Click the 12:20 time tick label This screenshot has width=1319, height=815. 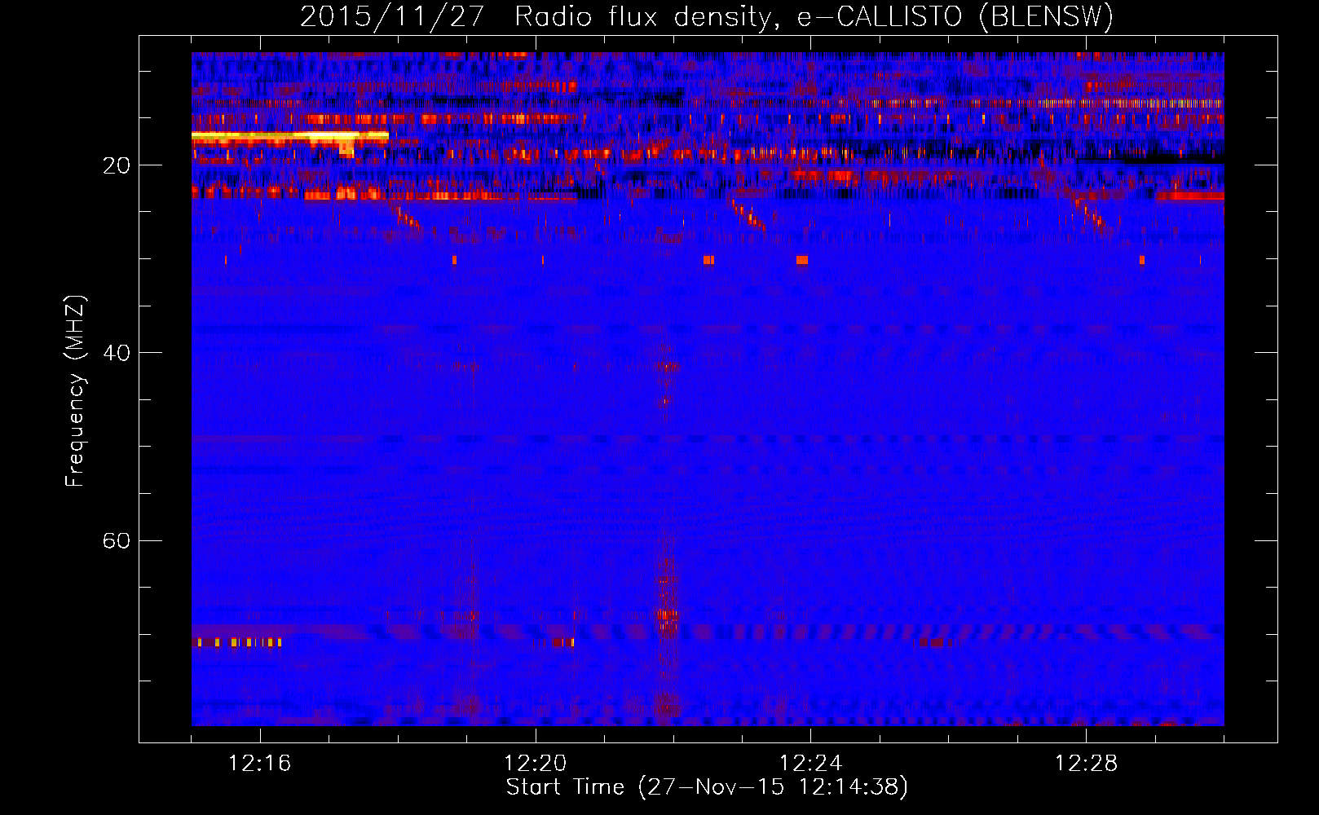(536, 764)
